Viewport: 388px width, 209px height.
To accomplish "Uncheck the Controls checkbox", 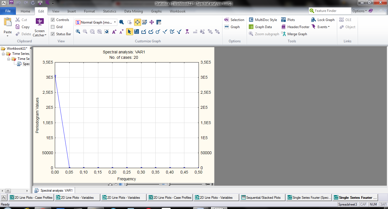I will [x=53, y=20].
